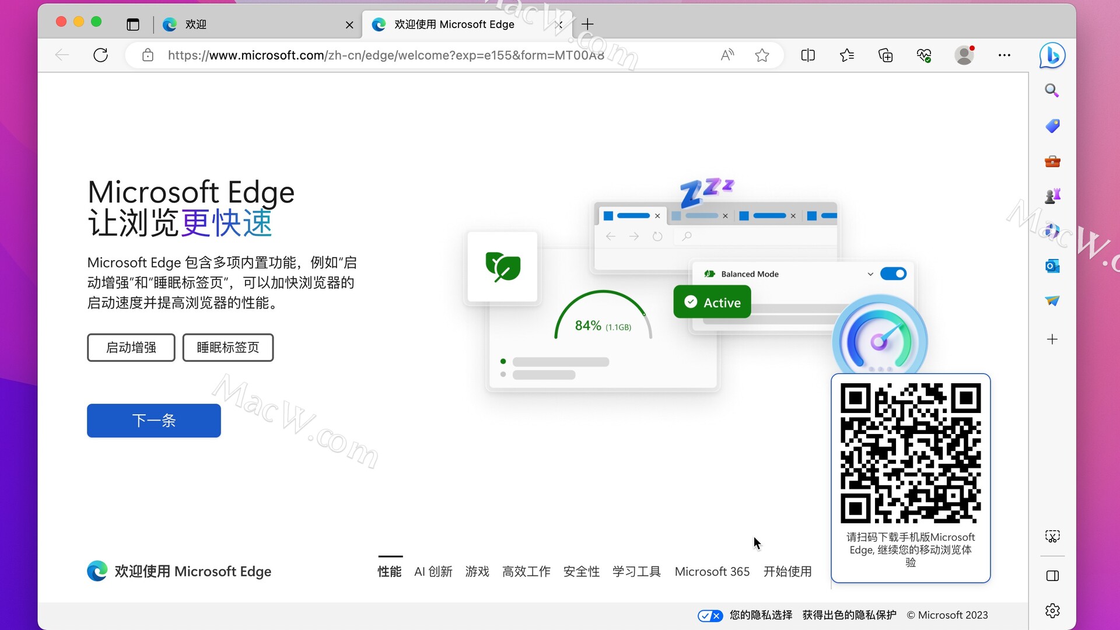Viewport: 1120px width, 630px height.
Task: Select the 性能 section tab
Action: [x=390, y=572]
